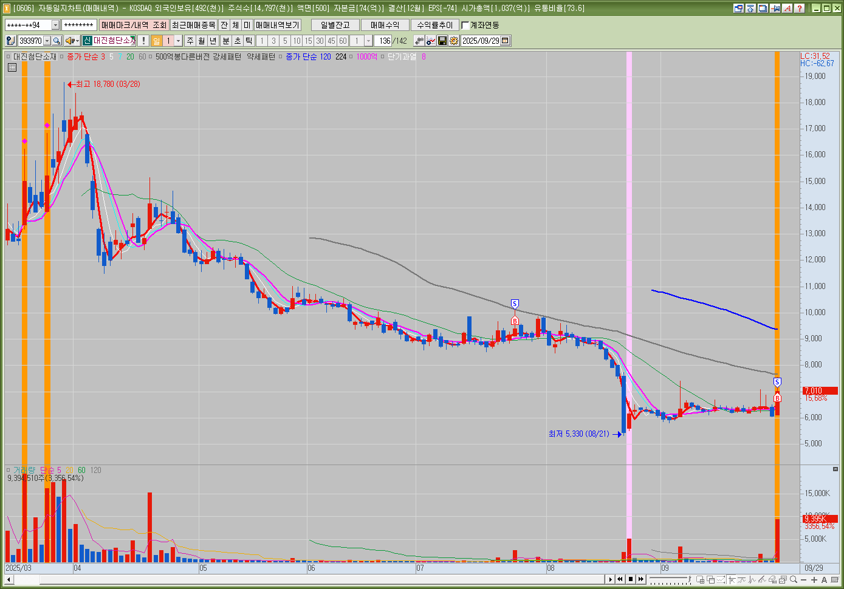Click the 5 interval button
The width and height of the screenshot is (844, 589).
click(285, 41)
